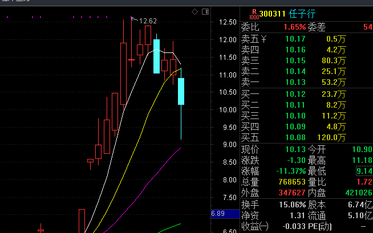Select stock code 300311
The width and height of the screenshot is (373, 233).
point(272,14)
